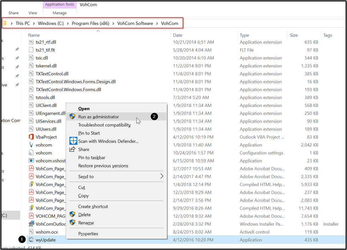Click the txic.dll file icon

pyautogui.click(x=31, y=58)
